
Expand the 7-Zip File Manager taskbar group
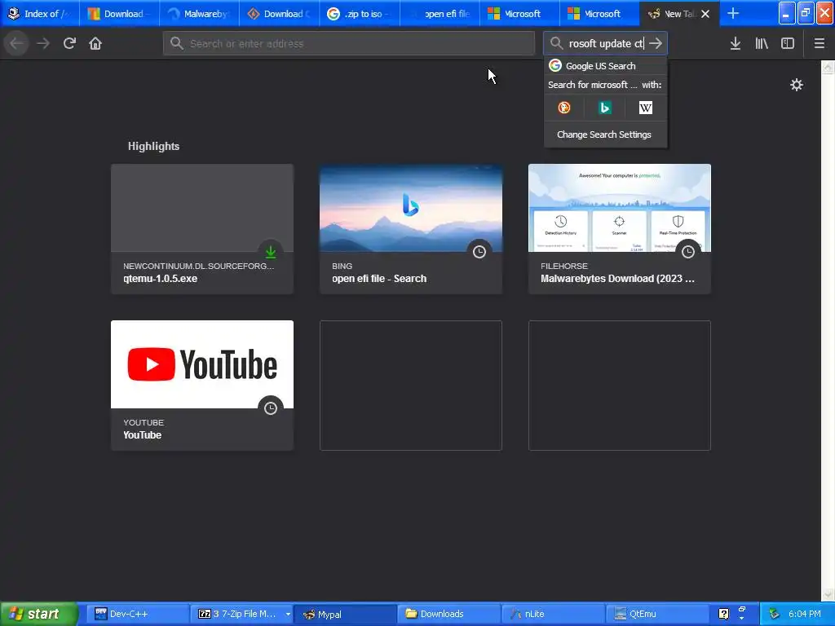coord(288,614)
